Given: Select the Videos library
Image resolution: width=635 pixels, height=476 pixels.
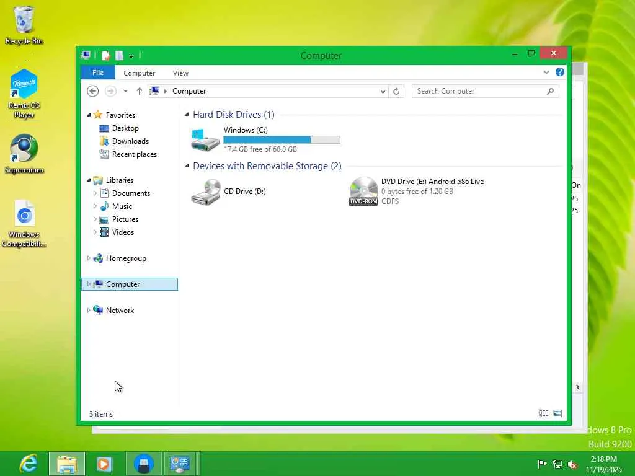Looking at the screenshot, I should pyautogui.click(x=123, y=232).
